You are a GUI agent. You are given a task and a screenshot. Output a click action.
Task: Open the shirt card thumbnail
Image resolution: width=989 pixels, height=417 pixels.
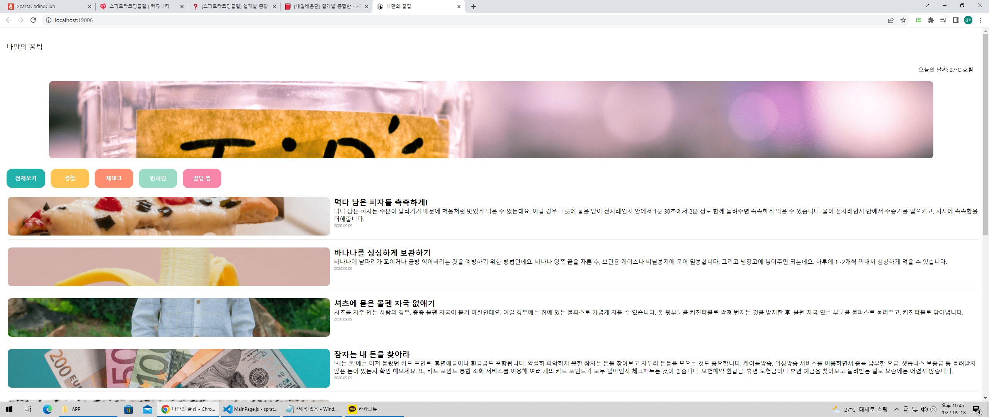pos(169,317)
